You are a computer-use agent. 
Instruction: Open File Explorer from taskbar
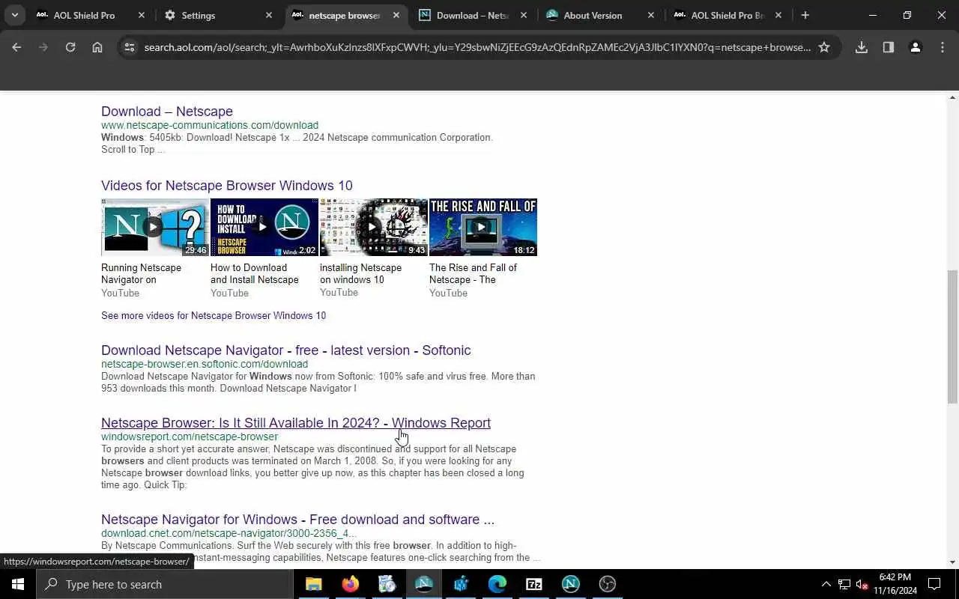(x=313, y=584)
